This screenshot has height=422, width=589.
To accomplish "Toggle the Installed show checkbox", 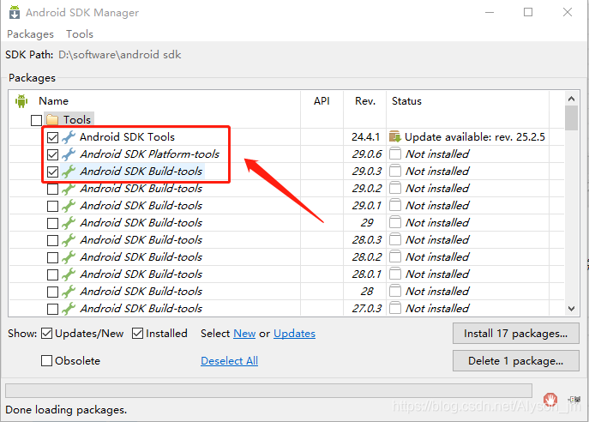I will [x=137, y=334].
